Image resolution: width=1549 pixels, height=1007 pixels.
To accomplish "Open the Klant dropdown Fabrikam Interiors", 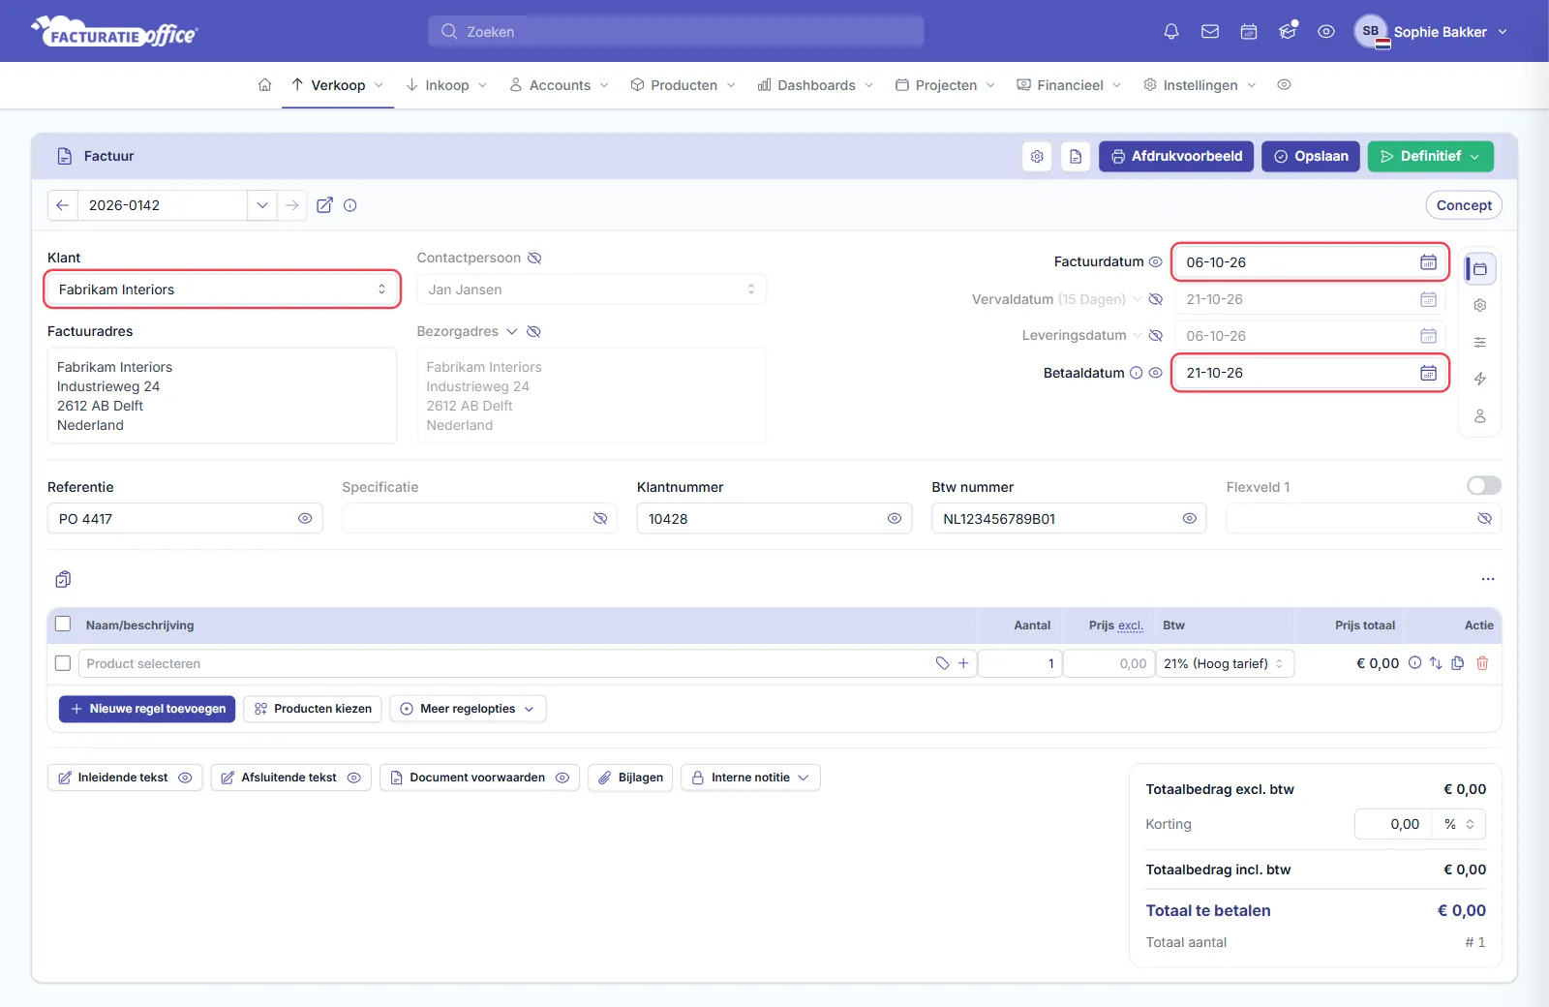I will click(223, 290).
